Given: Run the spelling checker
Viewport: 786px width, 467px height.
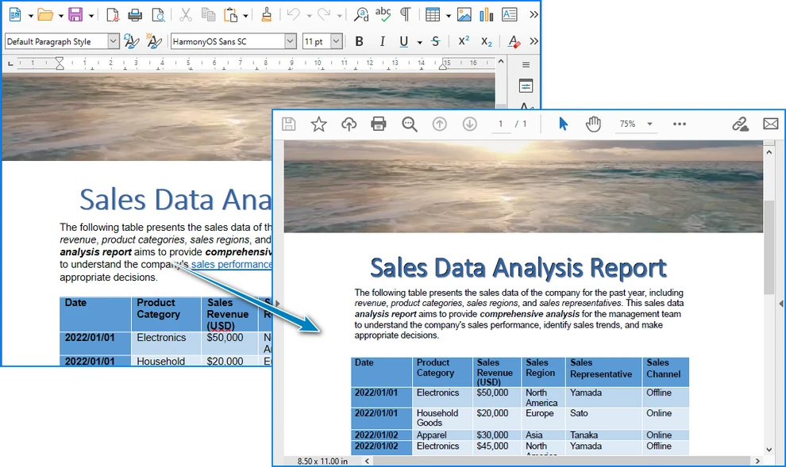Looking at the screenshot, I should pyautogui.click(x=383, y=15).
